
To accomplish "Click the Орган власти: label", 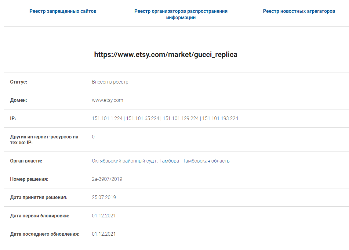I will [x=26, y=161].
